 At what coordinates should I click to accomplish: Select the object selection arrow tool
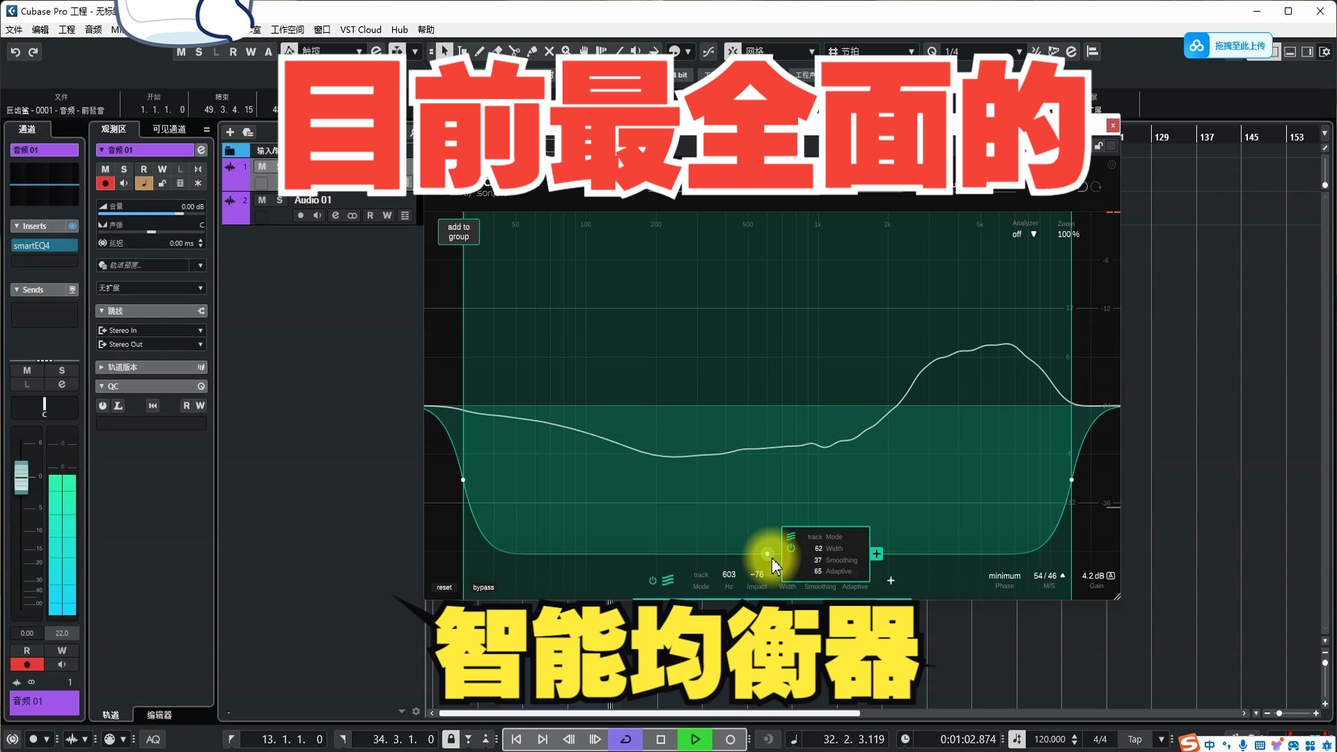coord(444,52)
